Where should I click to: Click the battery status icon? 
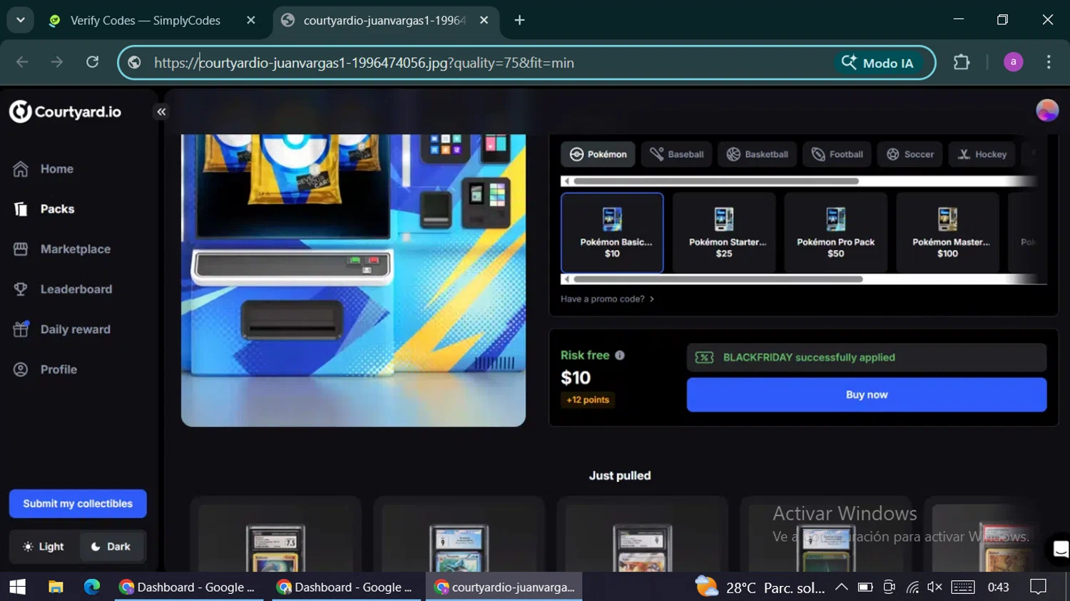[865, 587]
